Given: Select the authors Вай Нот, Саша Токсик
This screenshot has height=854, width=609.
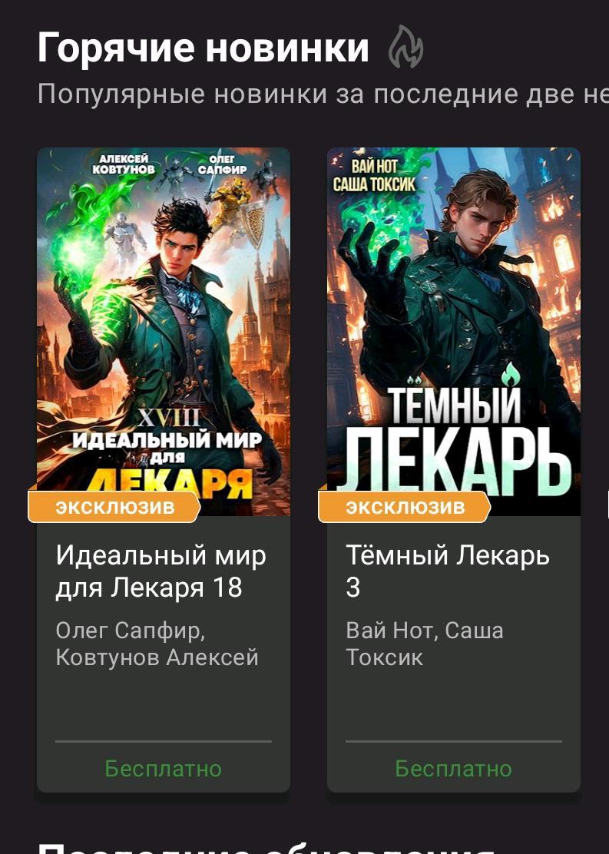Looking at the screenshot, I should (x=425, y=644).
